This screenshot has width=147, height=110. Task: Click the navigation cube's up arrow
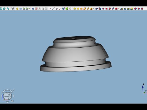pos(7,90)
